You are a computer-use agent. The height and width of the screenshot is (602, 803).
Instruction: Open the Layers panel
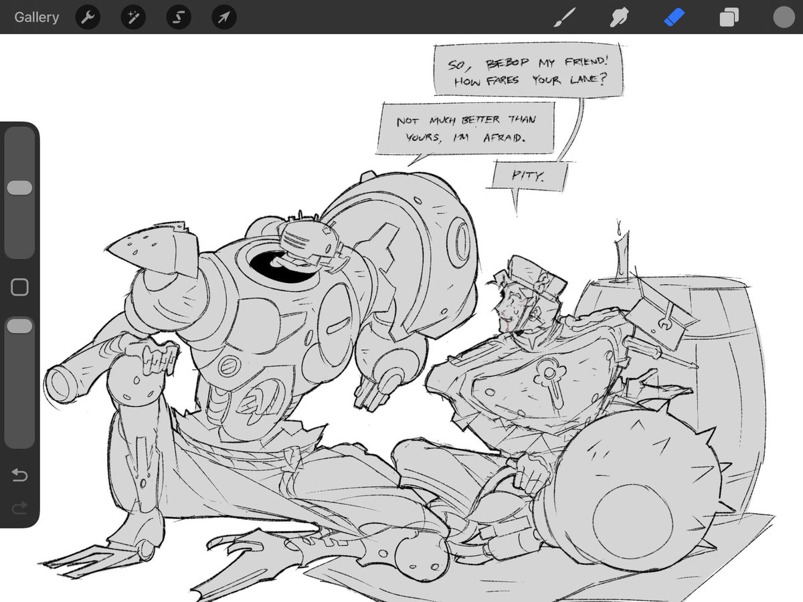tap(729, 17)
